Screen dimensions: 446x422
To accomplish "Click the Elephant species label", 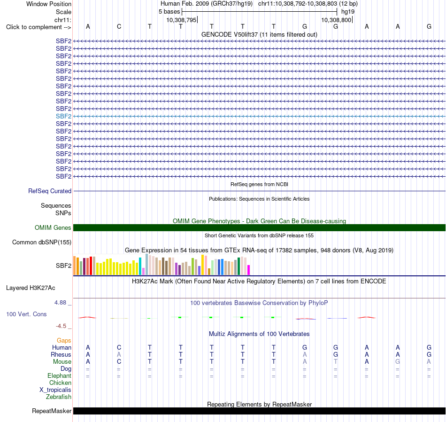I will (59, 376).
